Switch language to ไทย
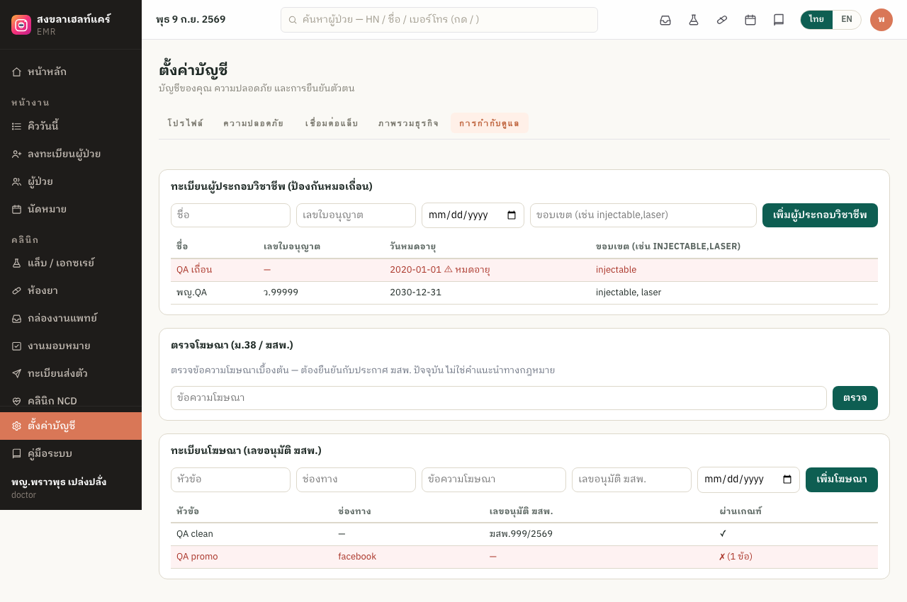 click(x=816, y=20)
